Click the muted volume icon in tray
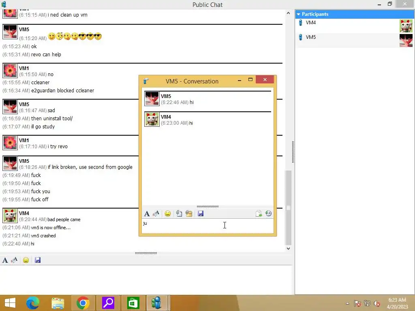Viewport: 415px width, 311px height. 377,303
